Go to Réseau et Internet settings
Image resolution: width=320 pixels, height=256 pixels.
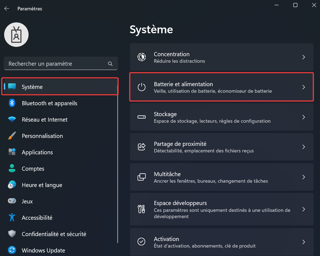[44, 119]
